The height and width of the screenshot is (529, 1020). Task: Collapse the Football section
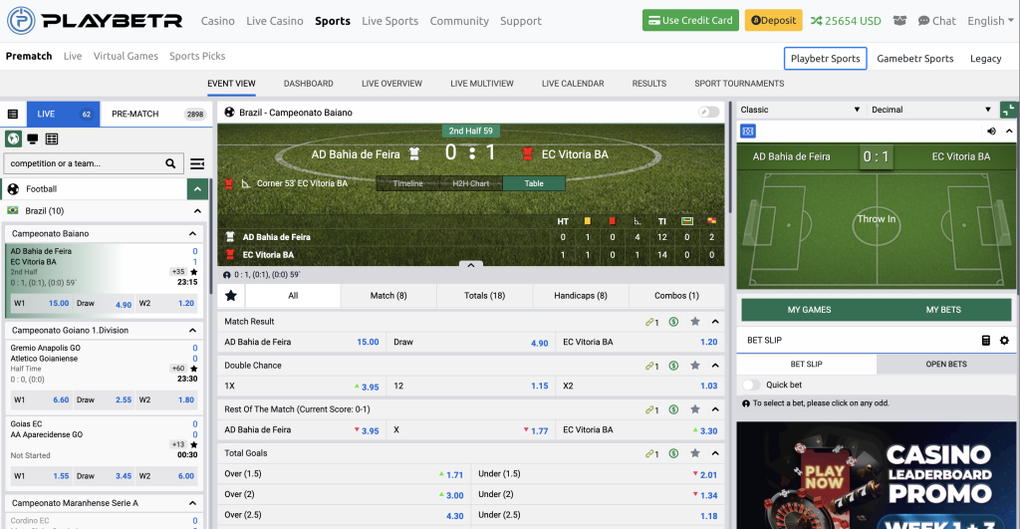tap(197, 189)
